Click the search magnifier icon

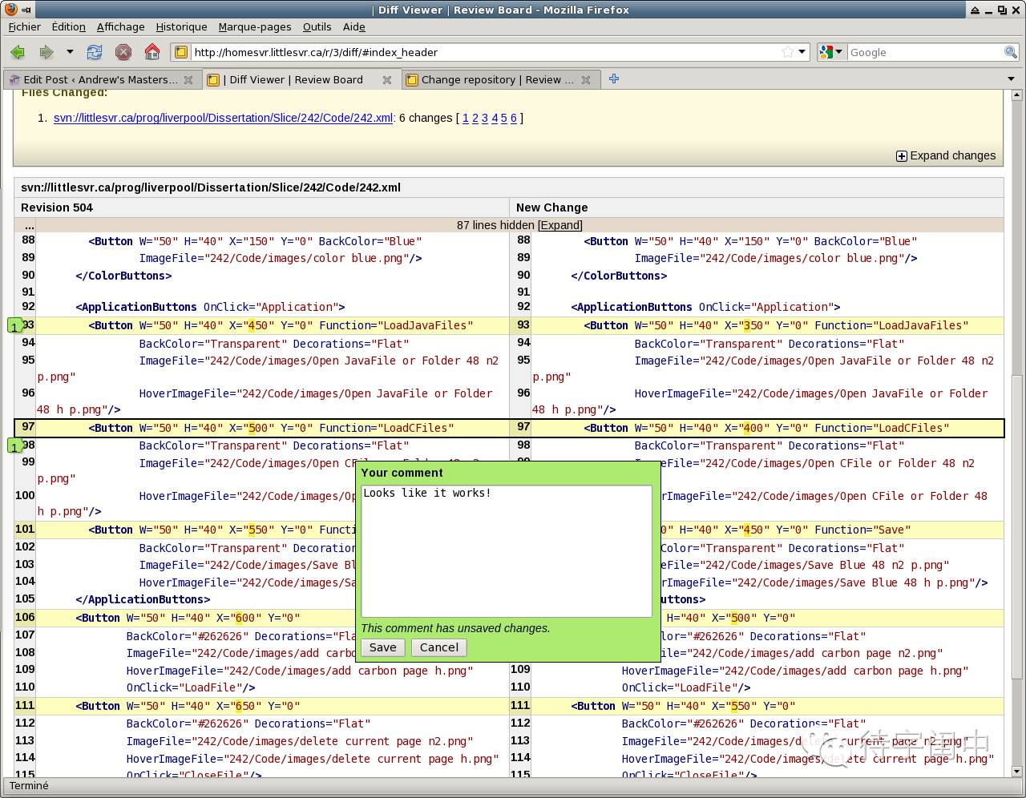pos(1010,52)
